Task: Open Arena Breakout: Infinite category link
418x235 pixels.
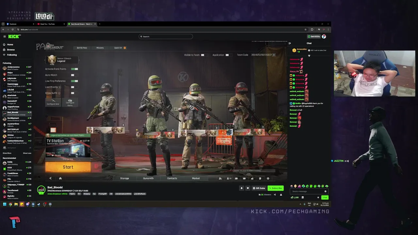Action: 57,194
